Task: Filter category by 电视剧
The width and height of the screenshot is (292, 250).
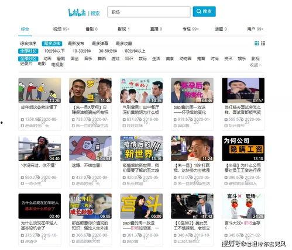Action: coord(57,64)
